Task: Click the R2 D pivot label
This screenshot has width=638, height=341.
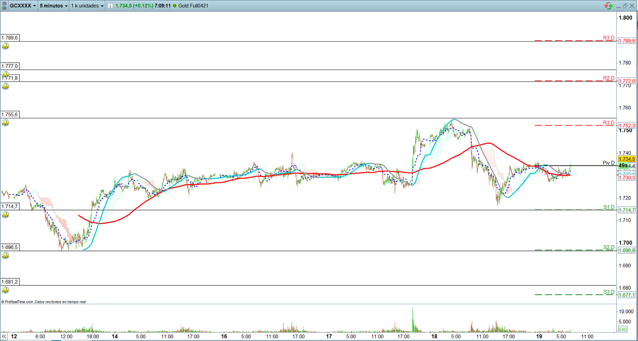Action: click(609, 78)
